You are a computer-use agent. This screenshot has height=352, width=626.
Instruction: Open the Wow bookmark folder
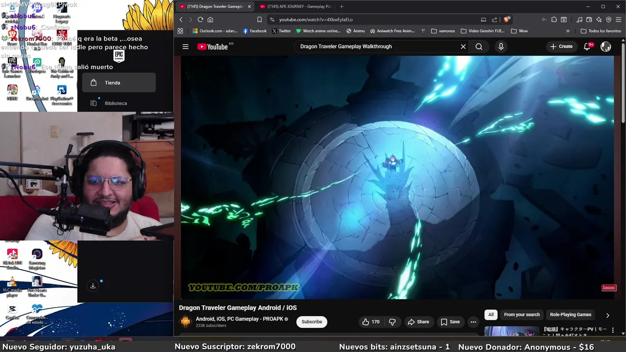pyautogui.click(x=519, y=31)
